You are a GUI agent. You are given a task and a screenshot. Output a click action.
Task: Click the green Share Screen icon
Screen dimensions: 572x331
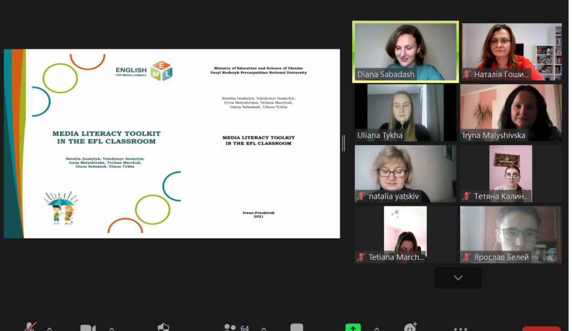353,328
